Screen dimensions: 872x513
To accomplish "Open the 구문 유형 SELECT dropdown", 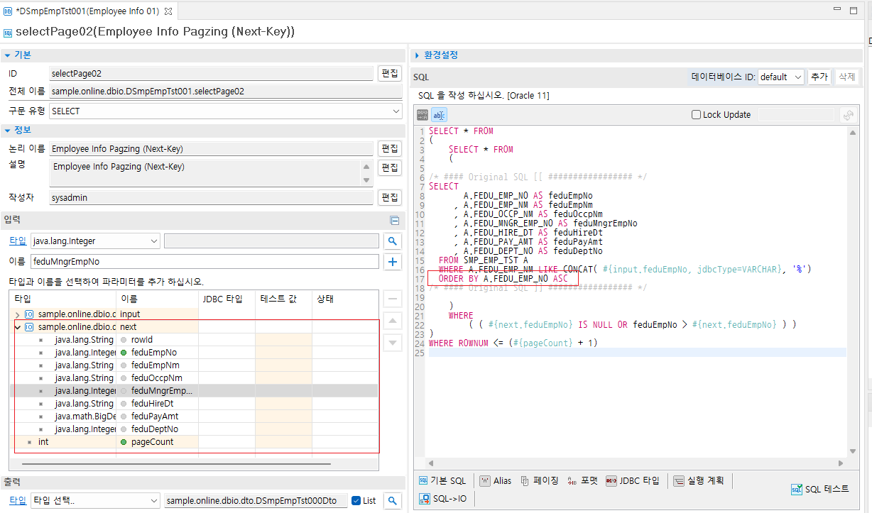I will pos(226,111).
